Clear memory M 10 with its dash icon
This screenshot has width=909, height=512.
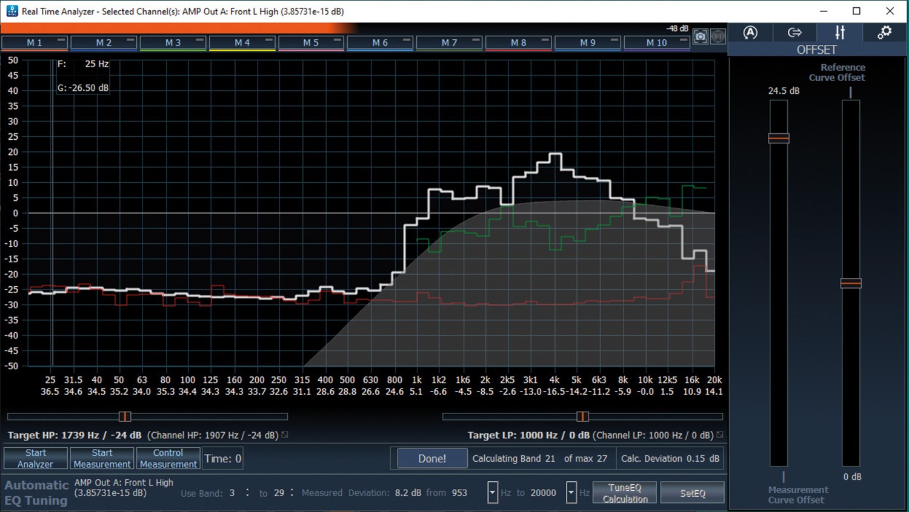point(683,40)
